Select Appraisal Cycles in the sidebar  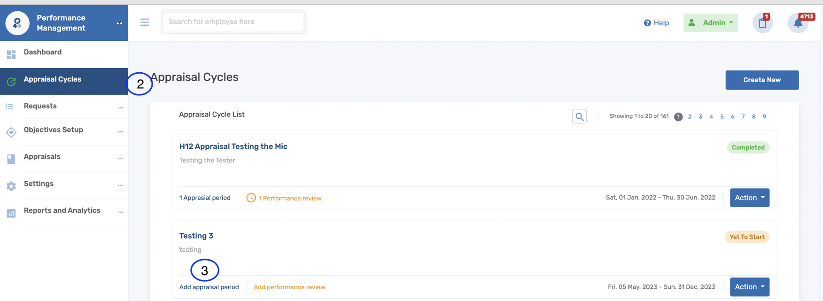(53, 79)
